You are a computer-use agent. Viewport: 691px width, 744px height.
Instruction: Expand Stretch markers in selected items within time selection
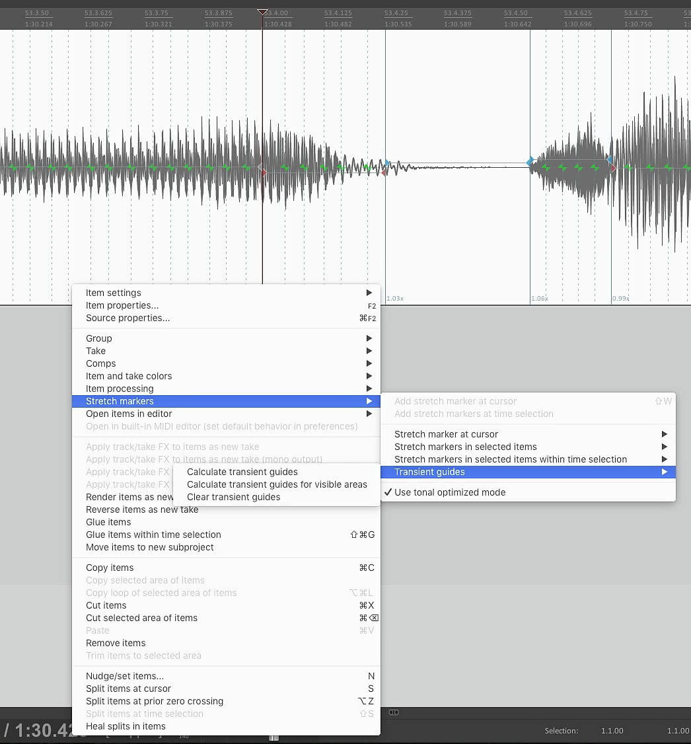[x=528, y=459]
